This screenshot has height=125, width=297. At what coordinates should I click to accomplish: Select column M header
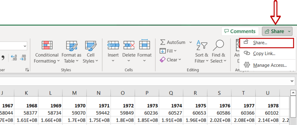[x=75, y=93]
